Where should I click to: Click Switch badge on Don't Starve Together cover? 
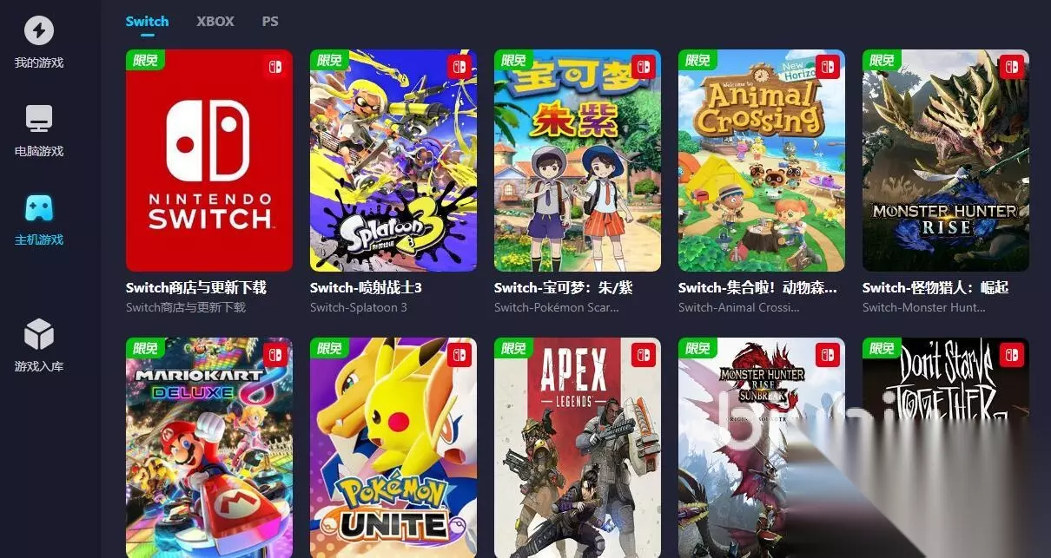[x=1011, y=355]
